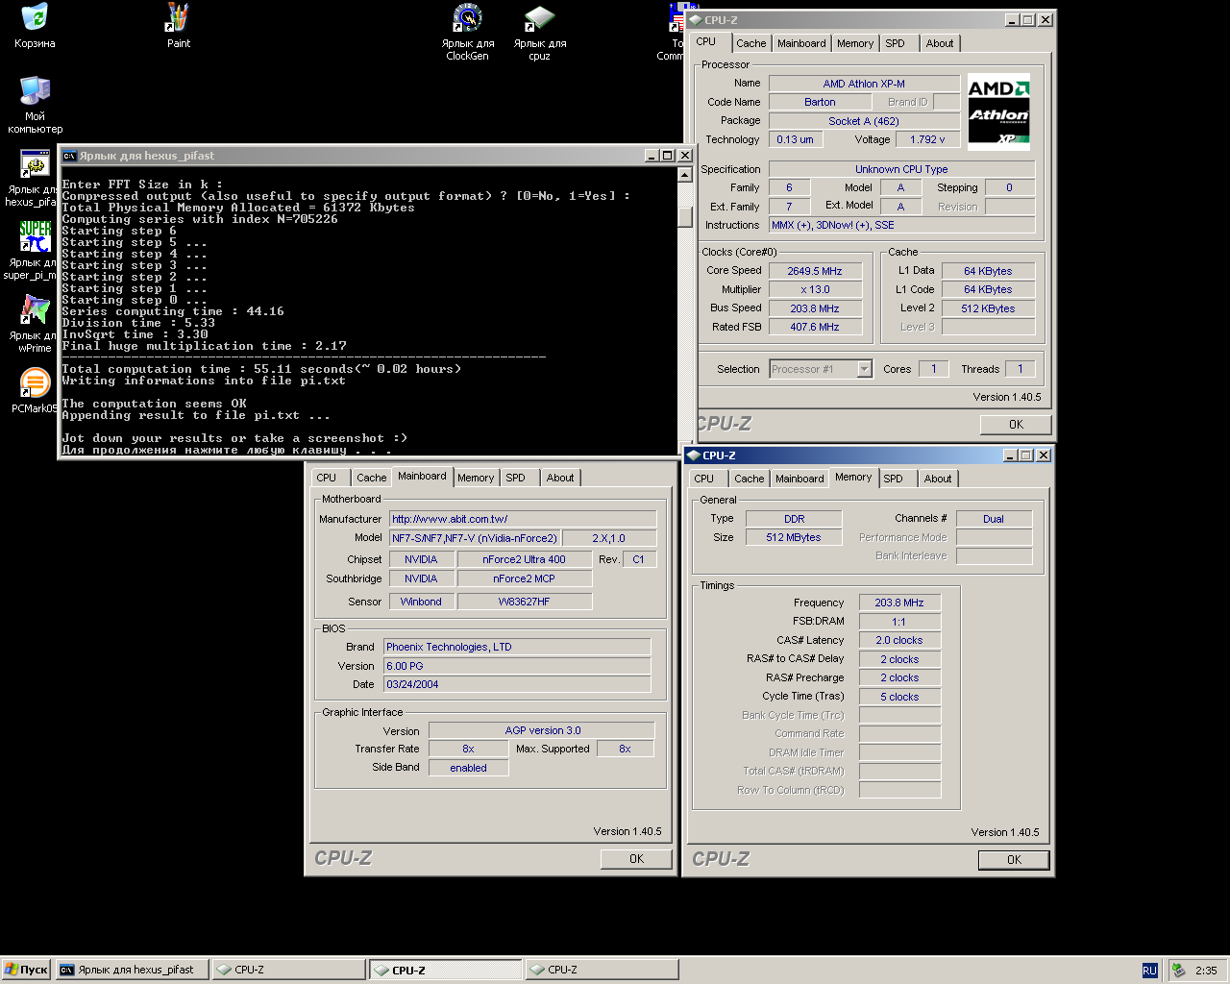The width and height of the screenshot is (1230, 984).
Task: Click the taskbar clock showing 2:35
Action: [1206, 971]
